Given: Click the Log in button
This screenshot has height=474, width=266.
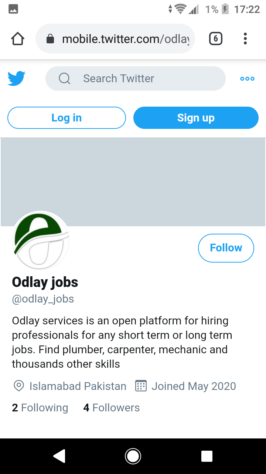Looking at the screenshot, I should click(66, 118).
